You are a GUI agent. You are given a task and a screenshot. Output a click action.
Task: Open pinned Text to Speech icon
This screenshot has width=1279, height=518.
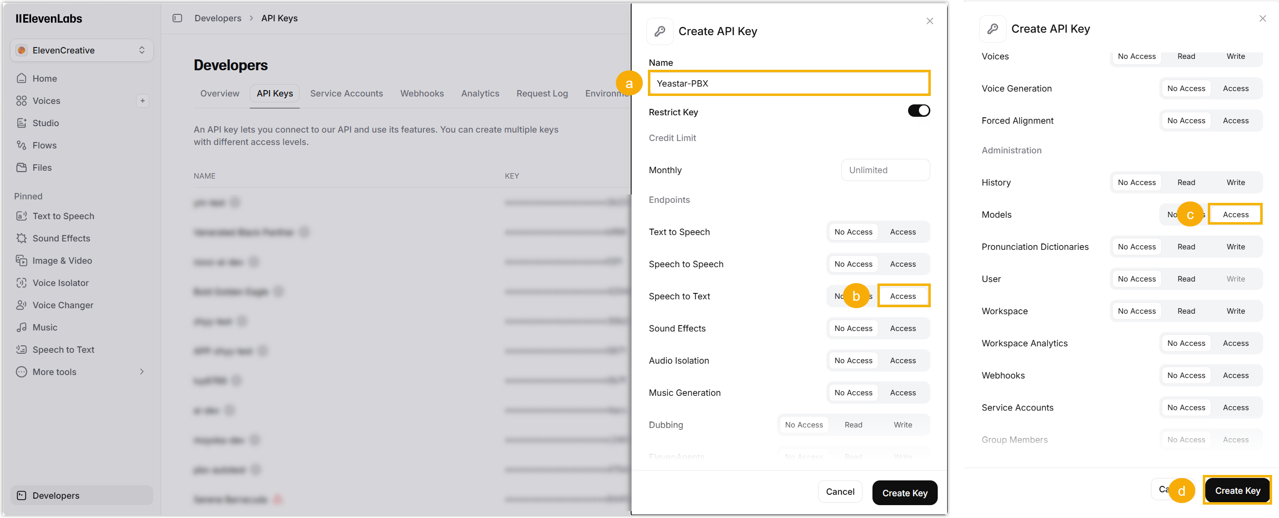point(21,216)
